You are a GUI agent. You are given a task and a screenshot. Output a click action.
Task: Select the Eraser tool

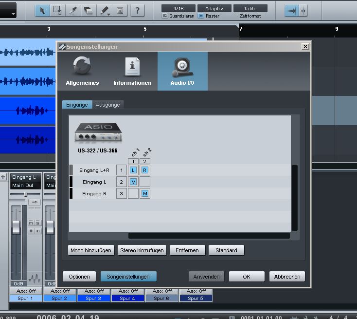[x=89, y=11]
